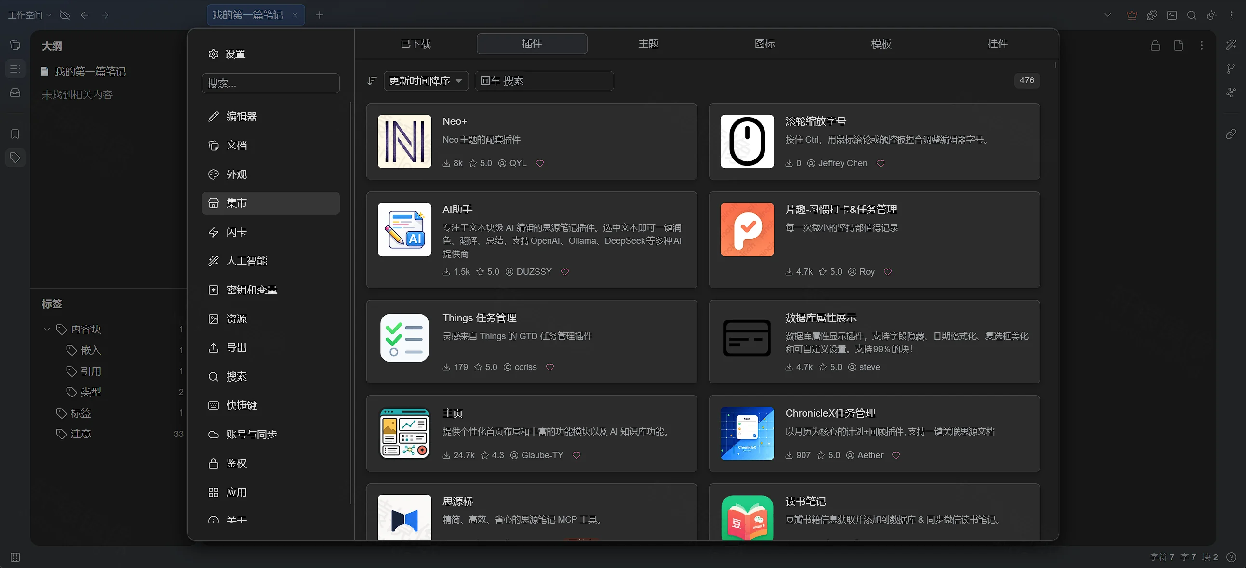Click the 476 plugin count badge
Viewport: 1246px width, 568px height.
click(1026, 80)
